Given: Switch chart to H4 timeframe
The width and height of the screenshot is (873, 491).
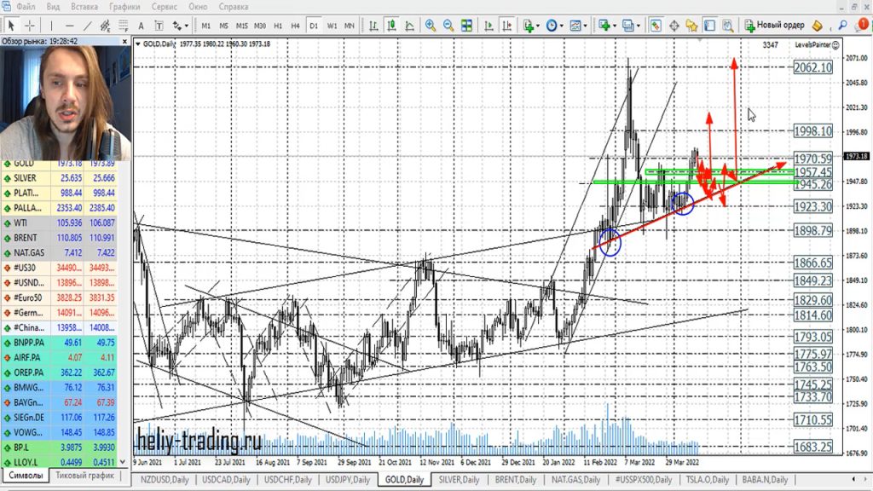Looking at the screenshot, I should click(295, 26).
